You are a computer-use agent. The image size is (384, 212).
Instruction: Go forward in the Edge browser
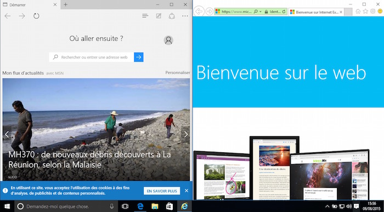[22, 16]
